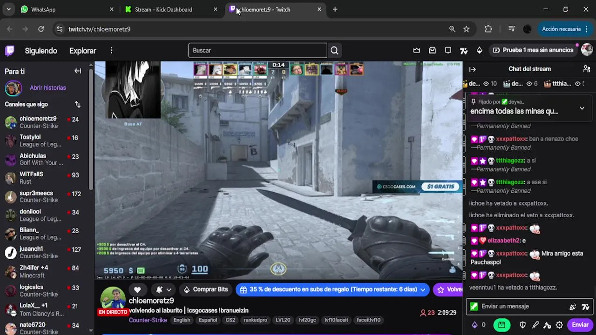This screenshot has width=596, height=335.
Task: Open the notifications inbox icon
Action: 433,50
